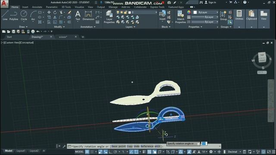
Task: Click the Base point option in command line
Action: point(119,146)
